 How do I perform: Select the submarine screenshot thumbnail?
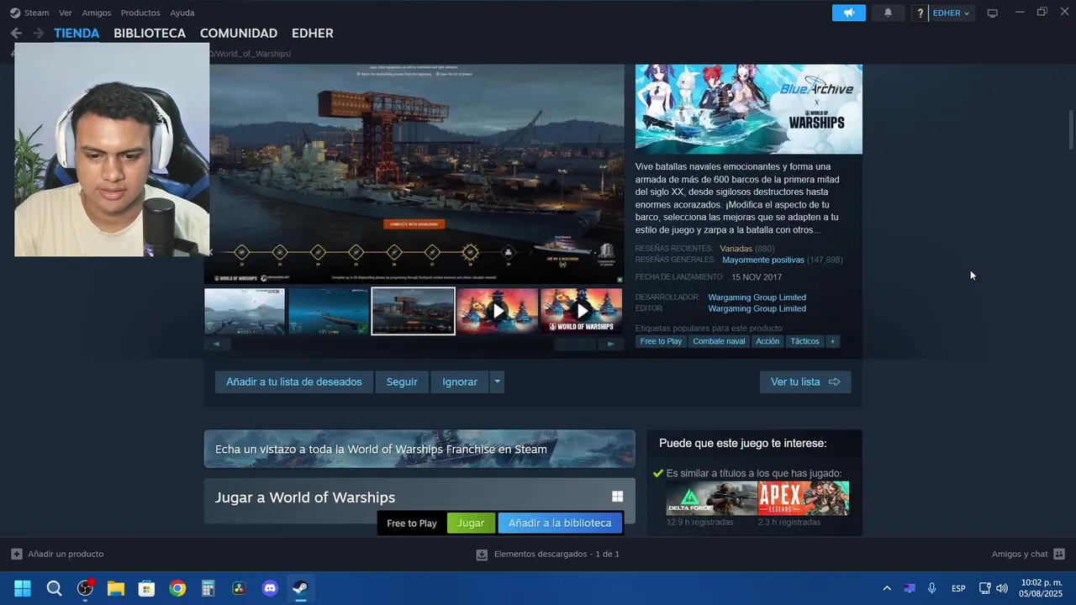[329, 311]
